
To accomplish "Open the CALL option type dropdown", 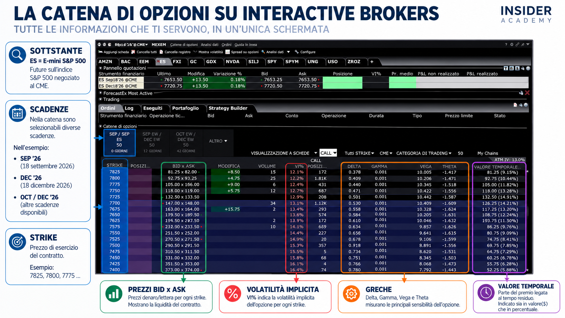I will pos(328,153).
